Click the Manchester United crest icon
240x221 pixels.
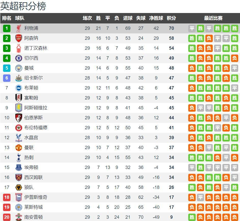pyautogui.click(x=19, y=148)
